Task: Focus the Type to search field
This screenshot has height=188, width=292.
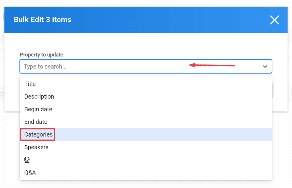Action: (139, 66)
